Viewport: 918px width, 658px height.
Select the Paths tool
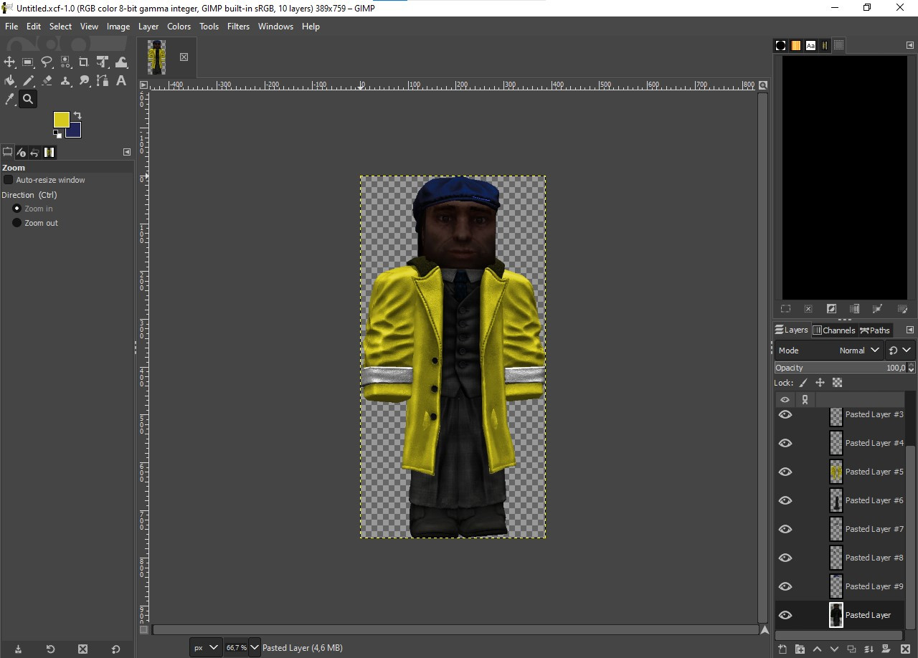pyautogui.click(x=103, y=81)
